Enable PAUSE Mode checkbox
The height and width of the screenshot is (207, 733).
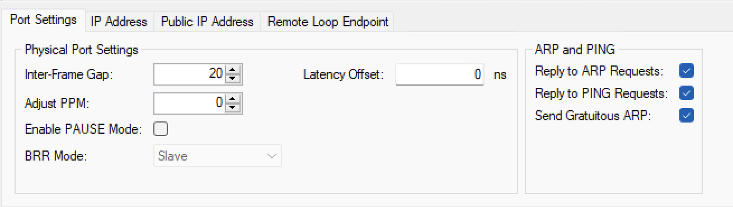[x=161, y=129]
